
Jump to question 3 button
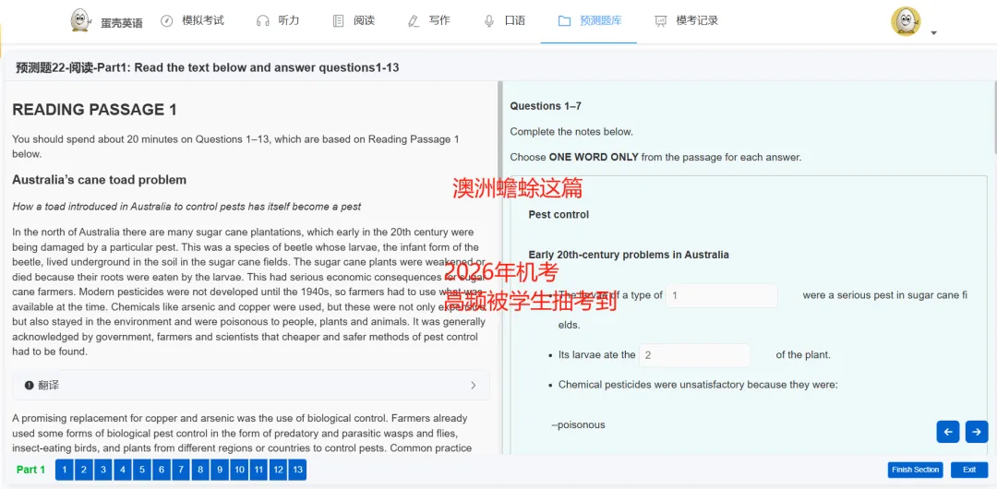point(103,470)
